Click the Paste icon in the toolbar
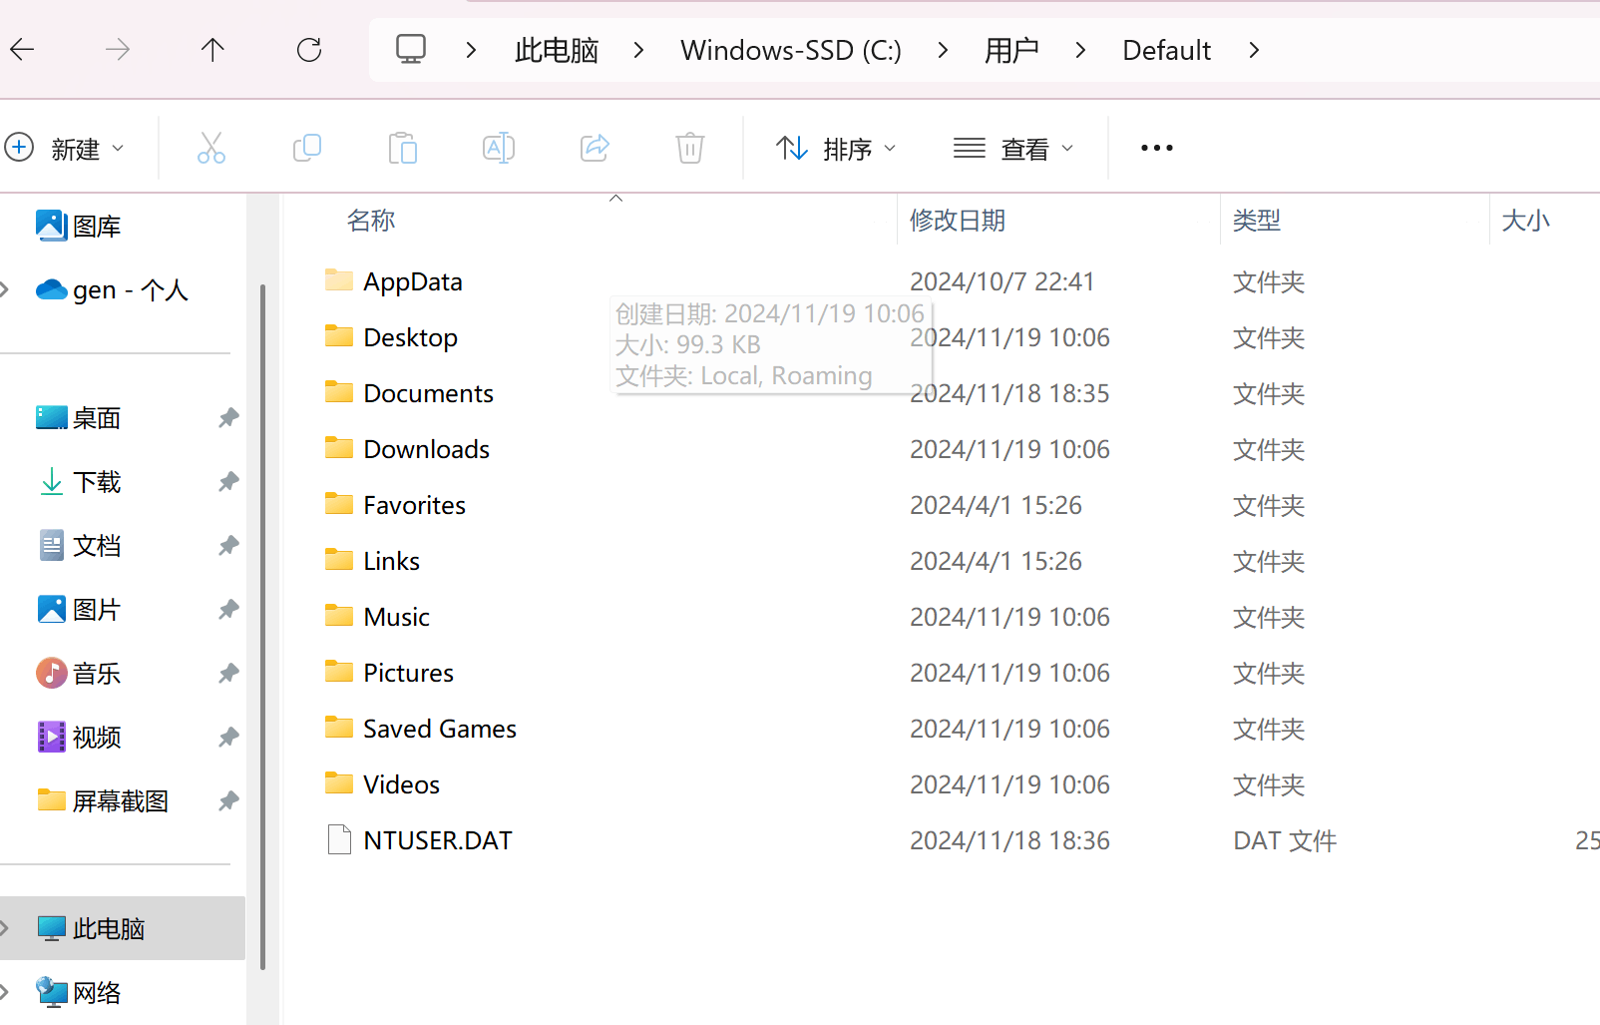The width and height of the screenshot is (1600, 1025). point(403,148)
